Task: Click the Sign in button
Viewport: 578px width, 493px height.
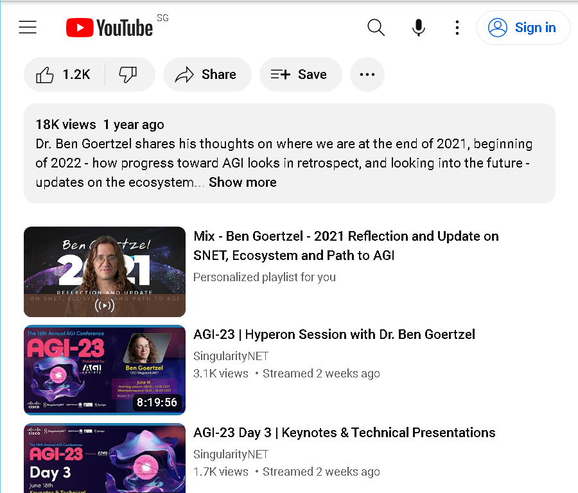Action: tap(523, 28)
